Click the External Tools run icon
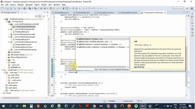 tap(35, 8)
